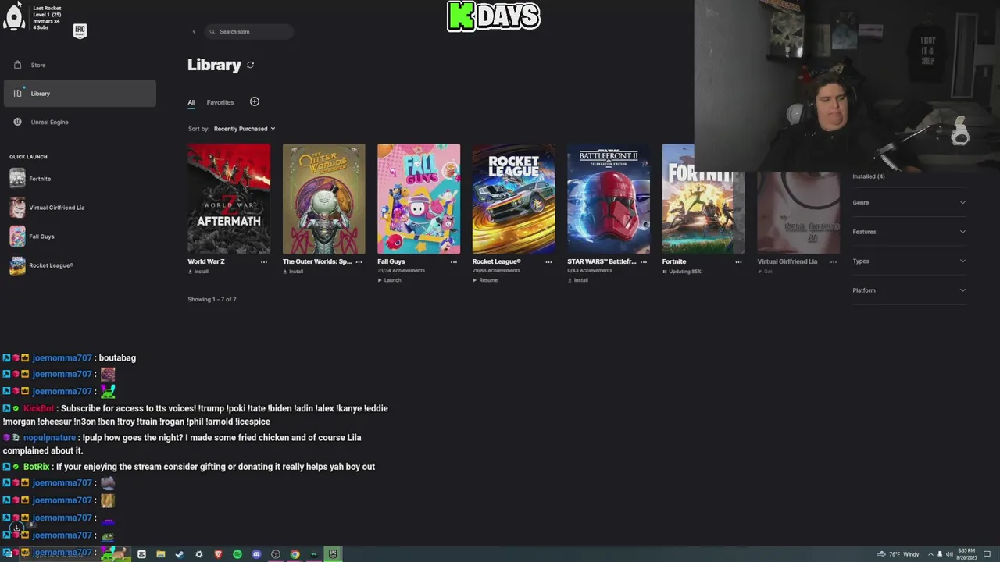1000x562 pixels.
Task: Open more options for Virtual Girlfriend Lia
Action: pos(833,262)
